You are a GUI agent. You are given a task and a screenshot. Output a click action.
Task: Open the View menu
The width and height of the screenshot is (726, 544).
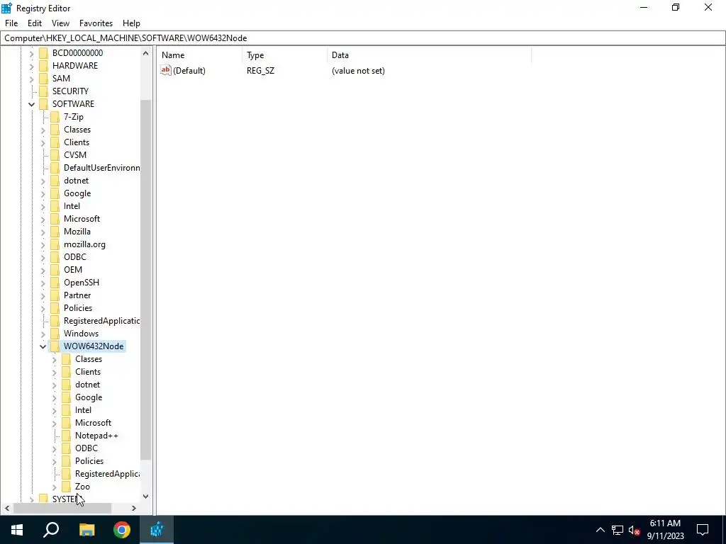pos(60,23)
